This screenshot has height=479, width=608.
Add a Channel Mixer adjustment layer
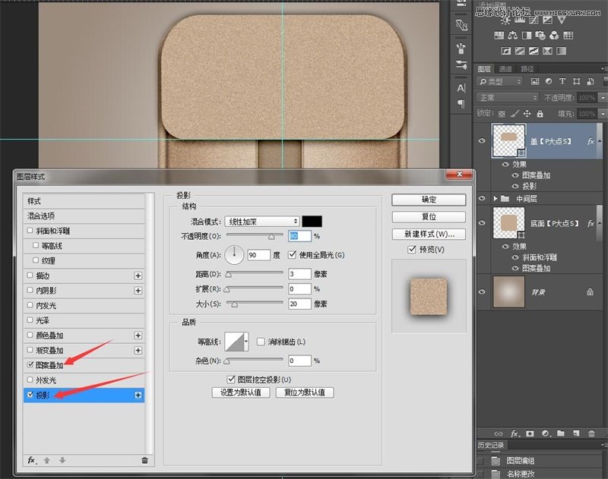click(554, 36)
